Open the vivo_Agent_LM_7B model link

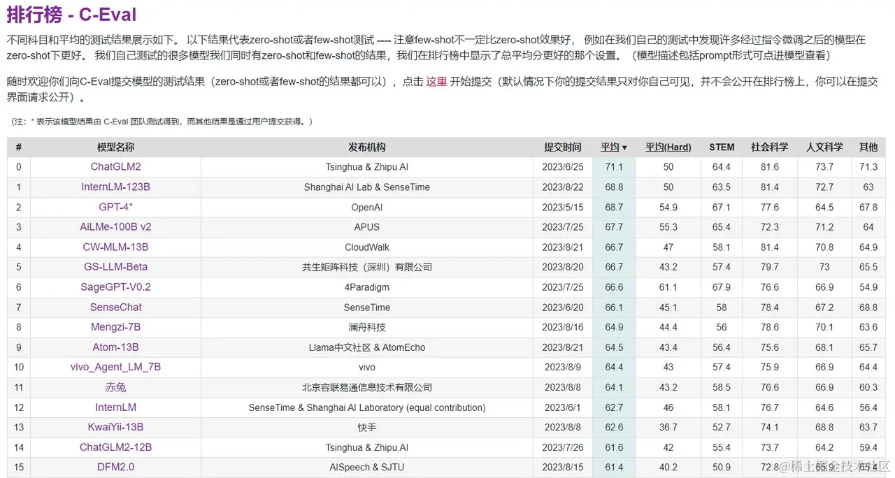click(x=115, y=367)
